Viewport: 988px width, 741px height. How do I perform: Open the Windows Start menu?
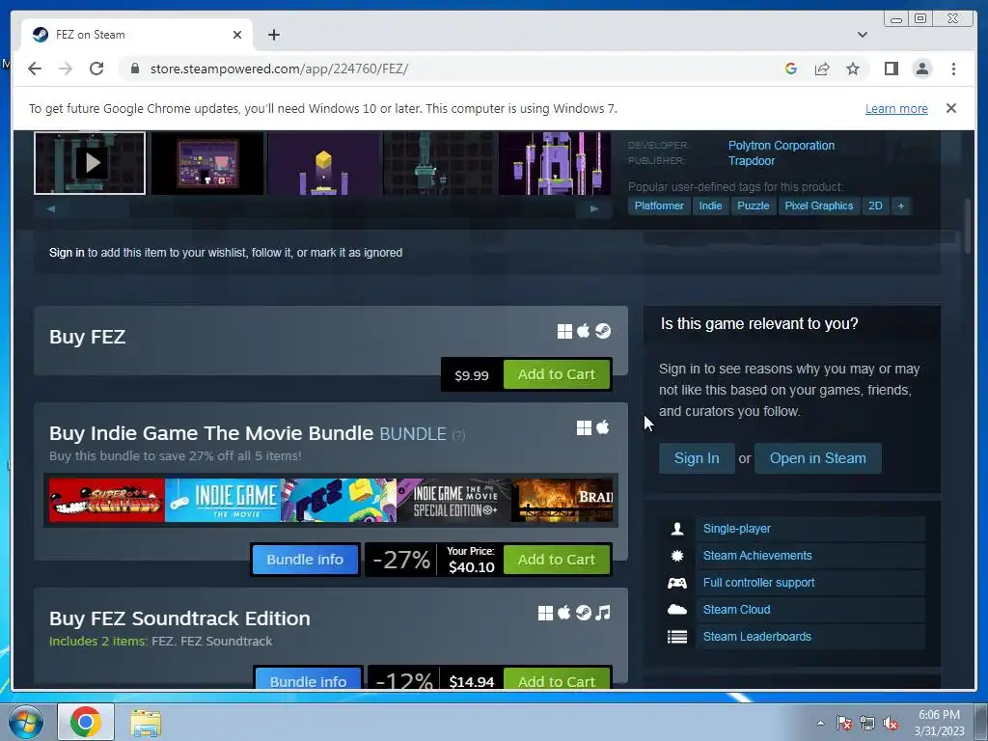[x=26, y=722]
